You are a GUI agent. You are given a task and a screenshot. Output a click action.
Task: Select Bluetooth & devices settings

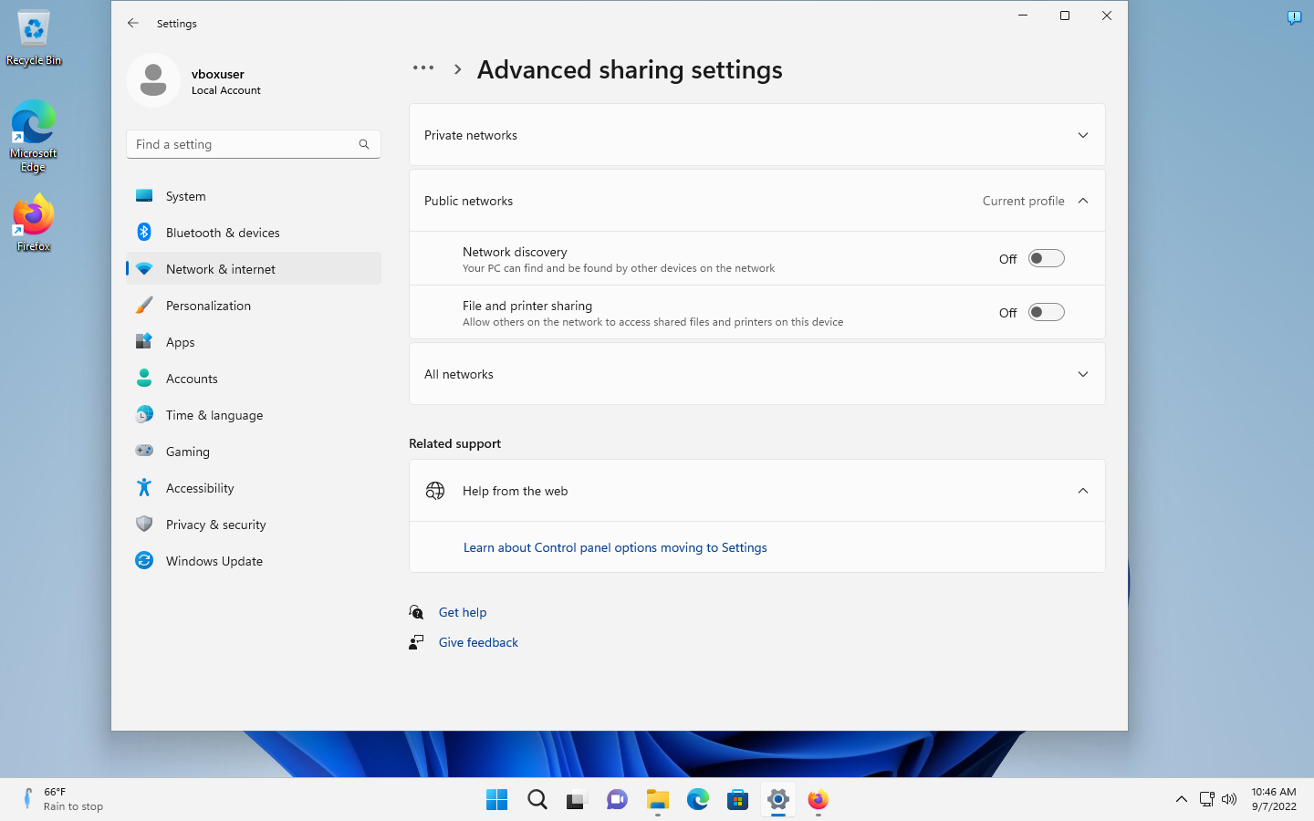click(x=224, y=232)
